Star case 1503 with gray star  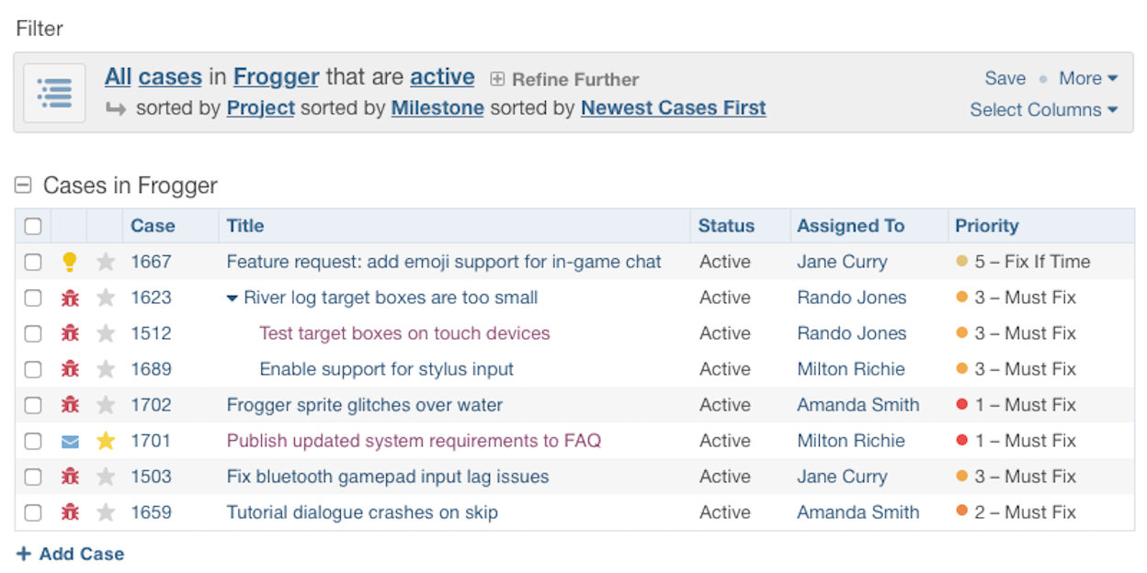(x=106, y=477)
